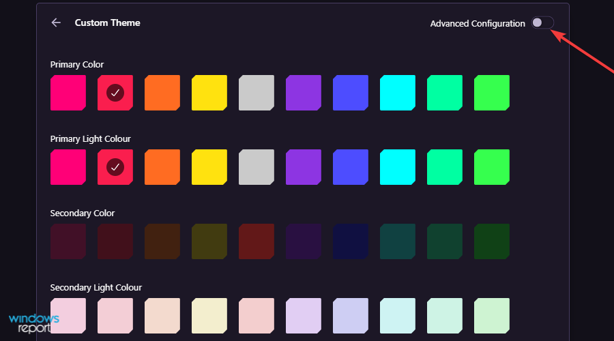The width and height of the screenshot is (614, 341).
Task: Pick purple Primary Light Colour swatch
Action: click(304, 167)
